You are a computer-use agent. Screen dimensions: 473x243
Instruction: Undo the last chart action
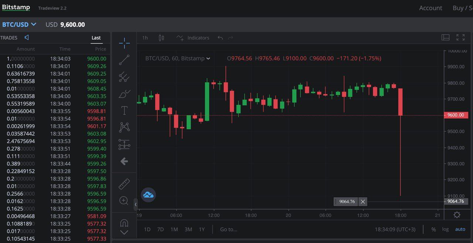(x=220, y=38)
